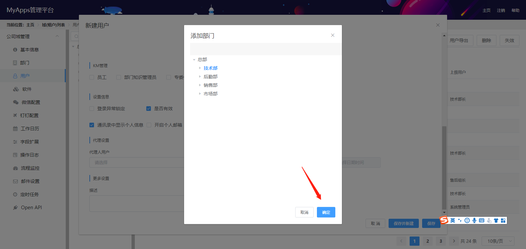Click the Sogou input method logo icon
The image size is (526, 249).
coord(444,220)
